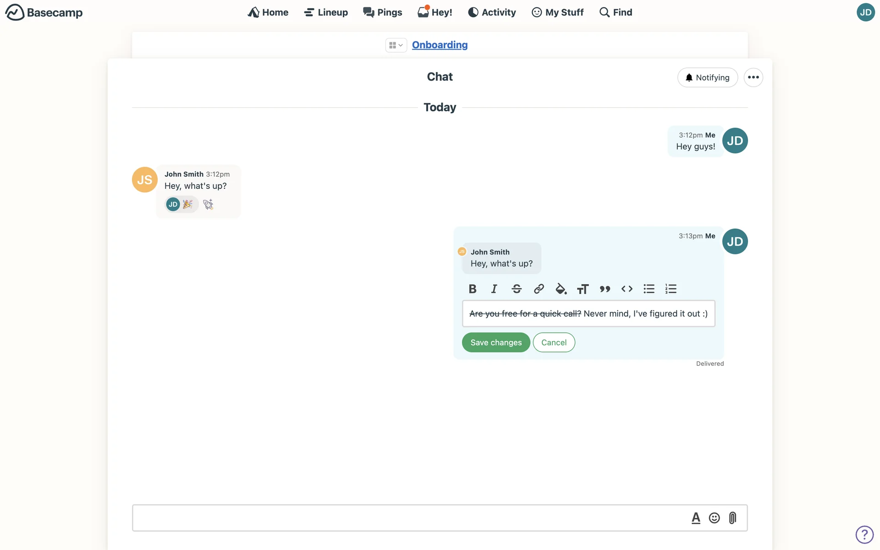880x550 pixels.
Task: Open the Hey! notifications menu
Action: [x=435, y=12]
